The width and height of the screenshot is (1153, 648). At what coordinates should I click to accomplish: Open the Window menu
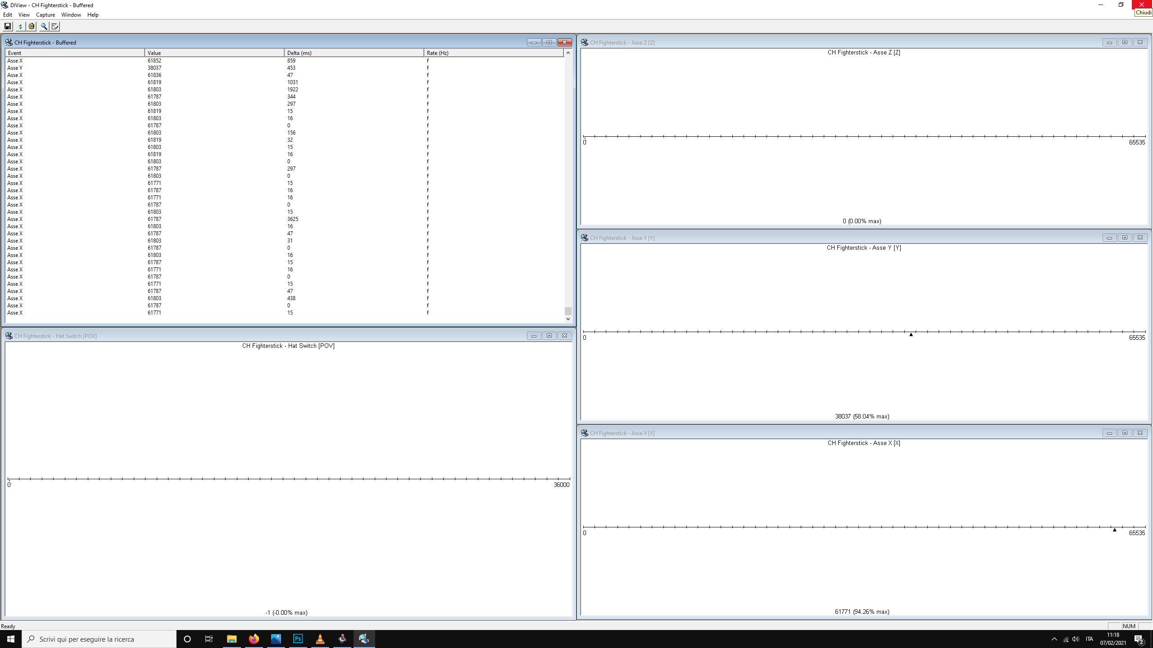pyautogui.click(x=71, y=15)
